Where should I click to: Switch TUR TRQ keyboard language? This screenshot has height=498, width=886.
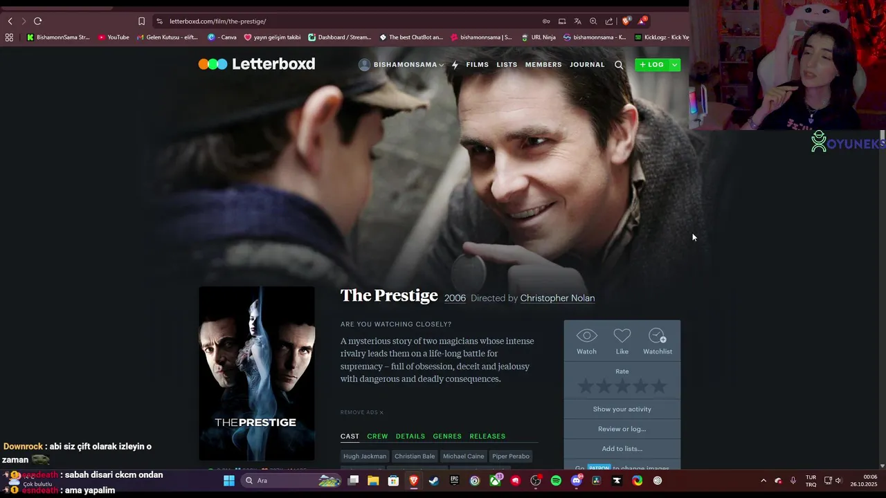click(811, 481)
